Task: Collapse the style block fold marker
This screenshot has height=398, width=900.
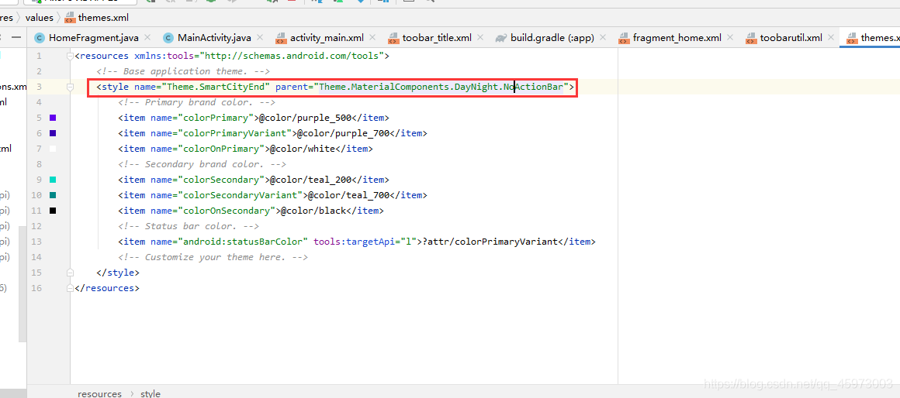Action: coord(71,87)
